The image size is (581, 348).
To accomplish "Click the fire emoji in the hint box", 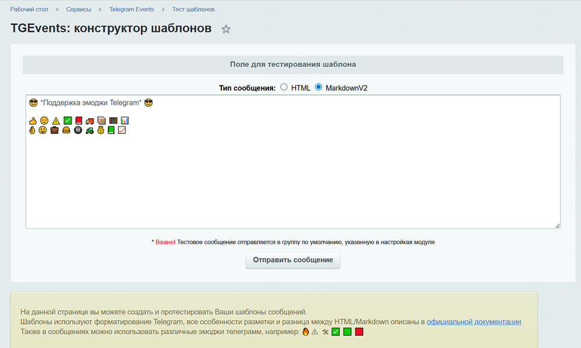I will point(305,332).
